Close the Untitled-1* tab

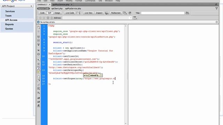(49, 5)
